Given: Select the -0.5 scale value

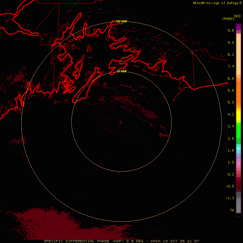Looking at the screenshot, I should 230,186.
